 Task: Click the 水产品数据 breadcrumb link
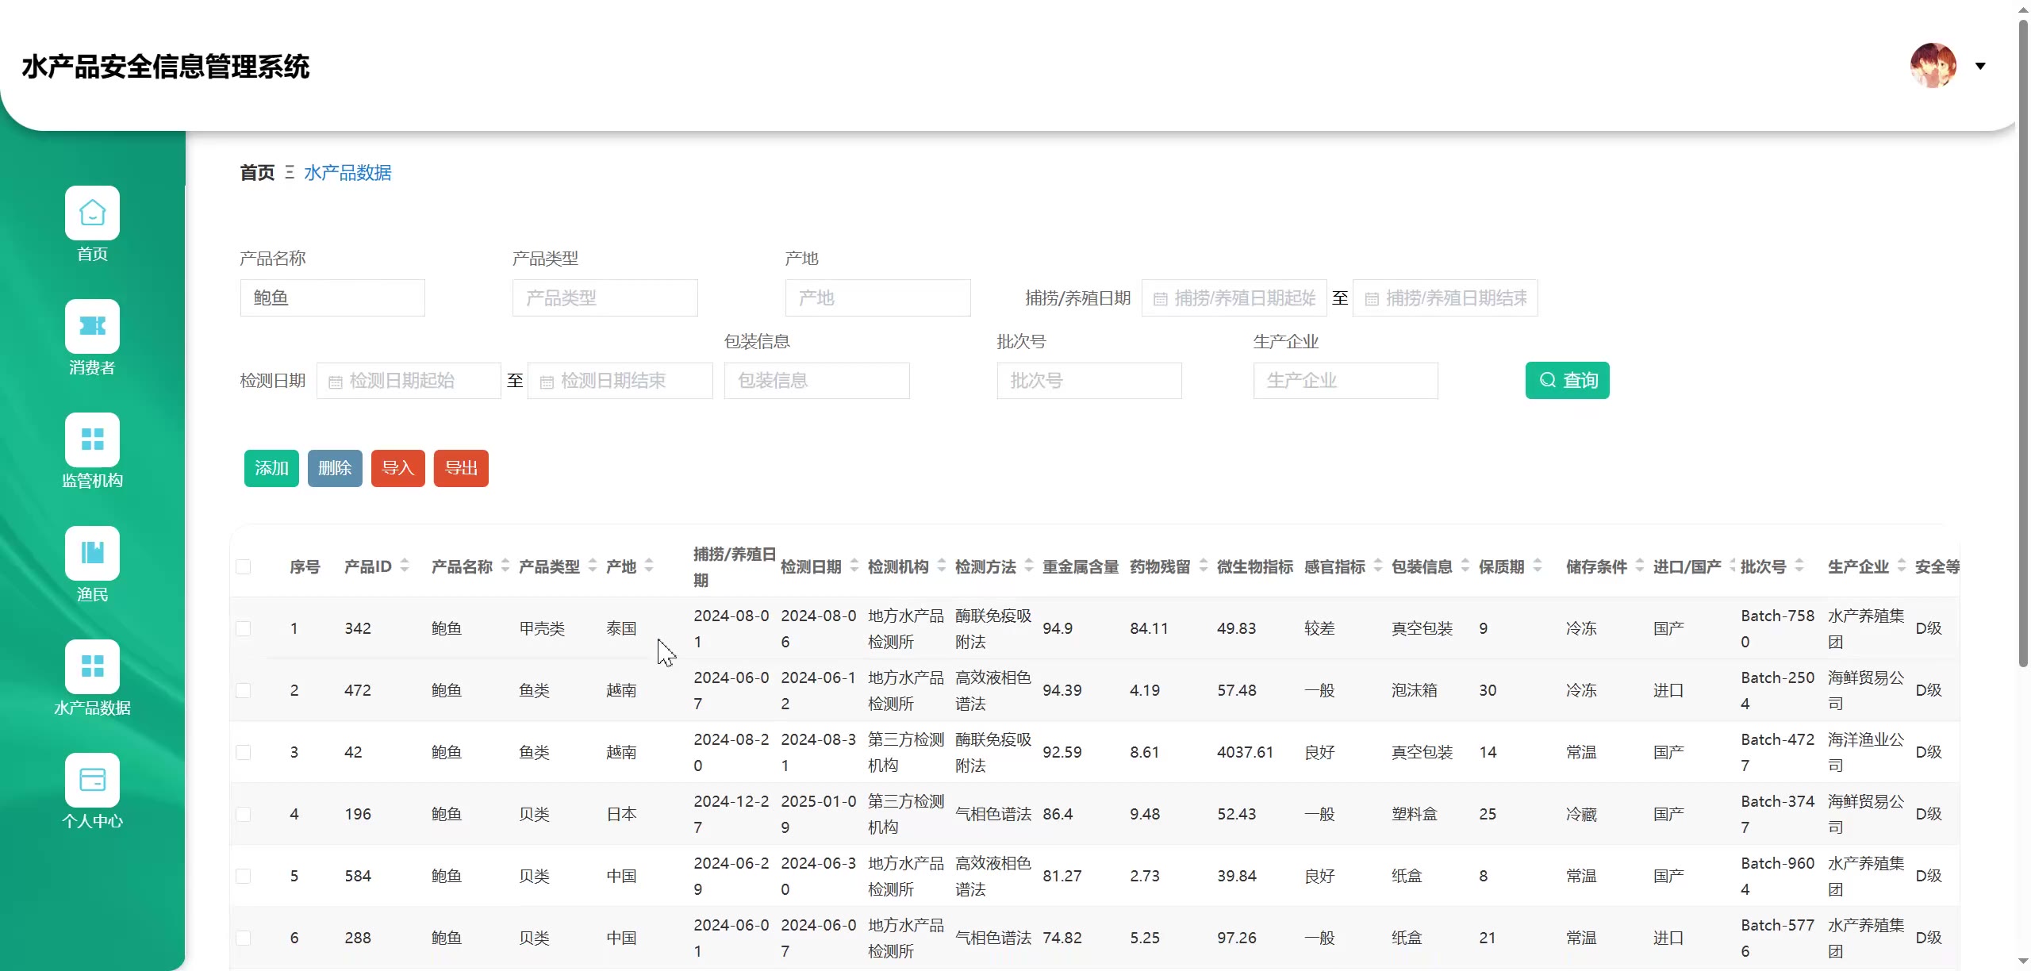tap(347, 172)
